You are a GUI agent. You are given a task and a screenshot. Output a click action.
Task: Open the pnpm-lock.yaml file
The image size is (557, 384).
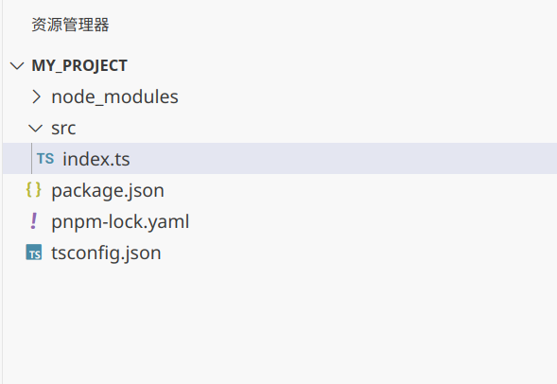120,221
